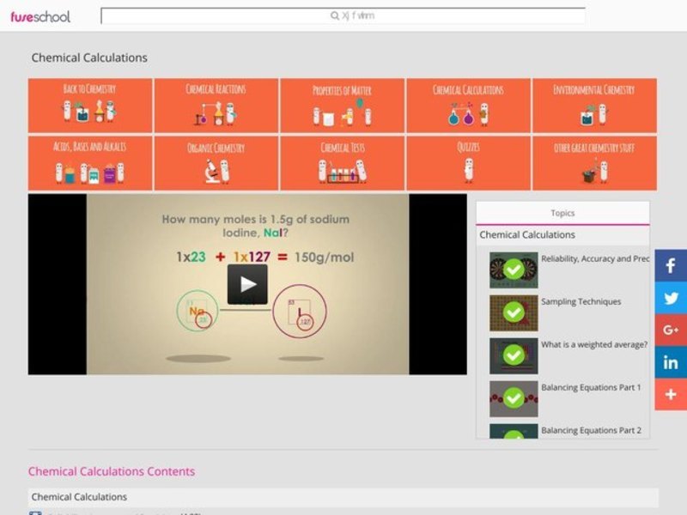Open the Back to Chemistry tile
Screen dimensions: 687x515
90,105
